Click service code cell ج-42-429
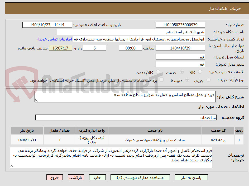249x186 pixels. tap(218, 140)
